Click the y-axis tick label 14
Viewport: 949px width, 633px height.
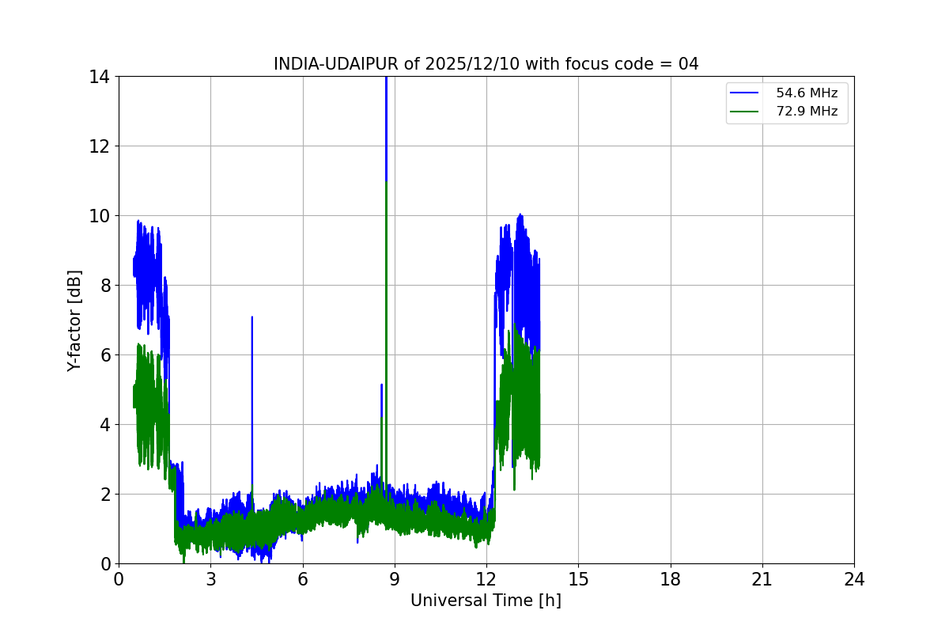coord(100,77)
